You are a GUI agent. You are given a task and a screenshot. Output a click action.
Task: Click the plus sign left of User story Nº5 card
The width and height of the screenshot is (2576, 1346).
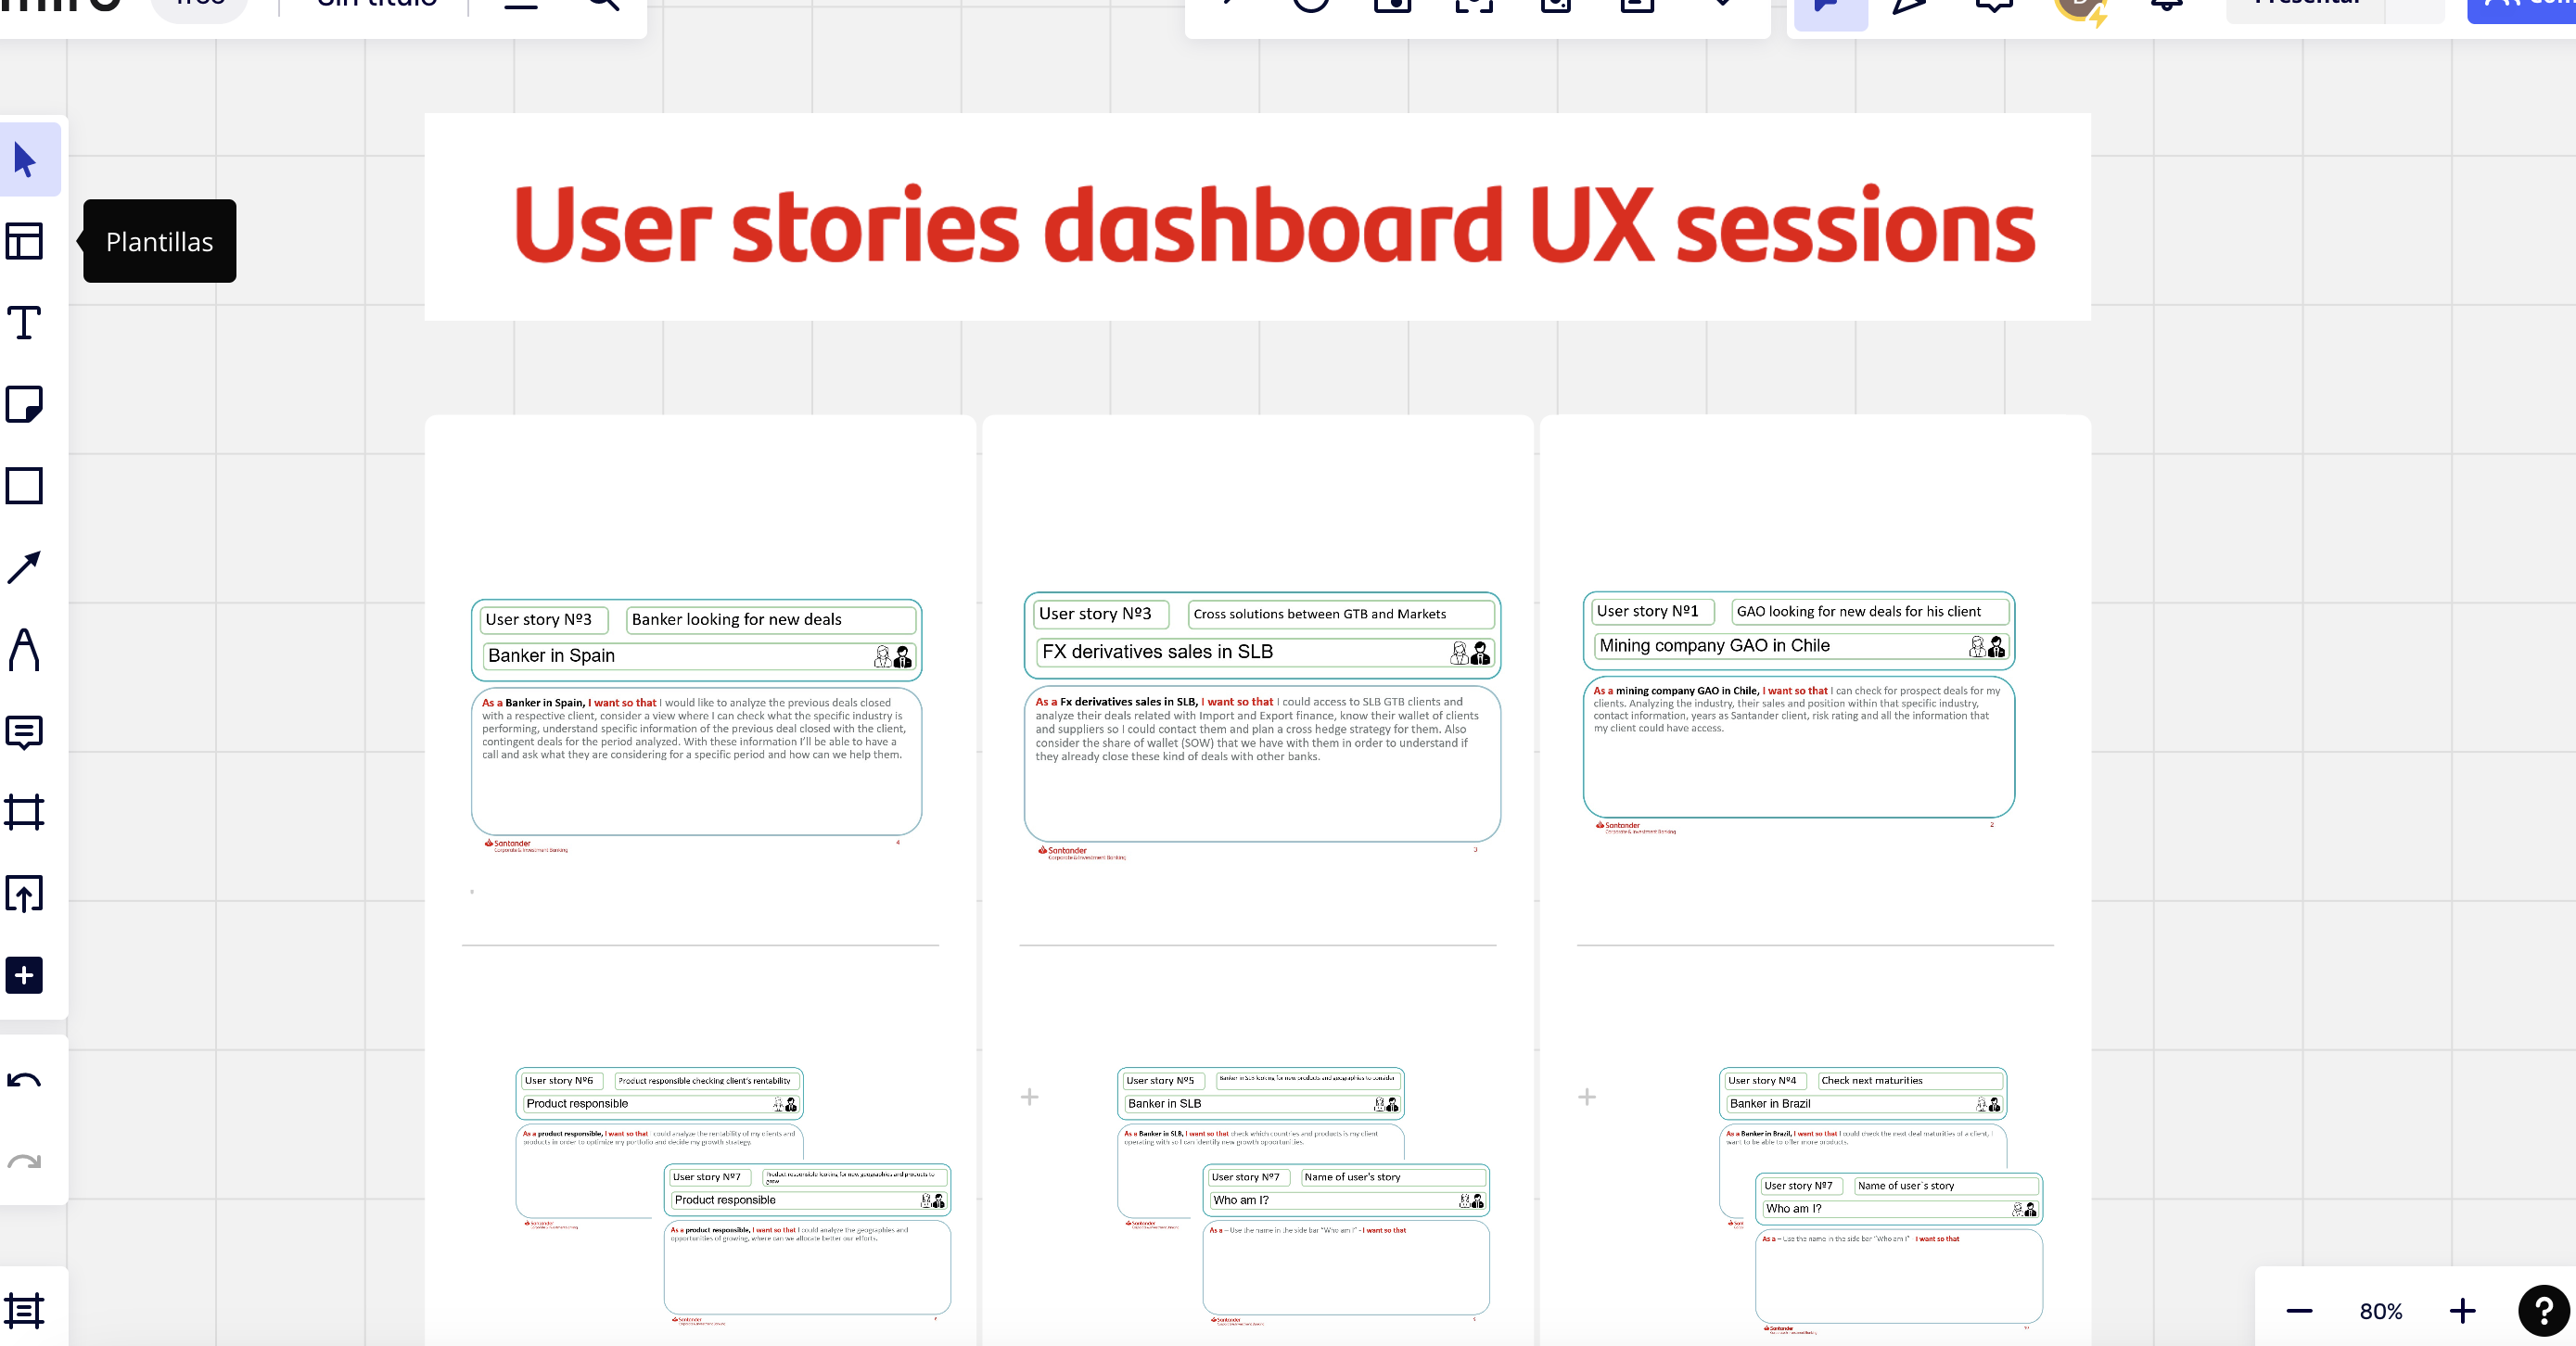[x=1029, y=1097]
